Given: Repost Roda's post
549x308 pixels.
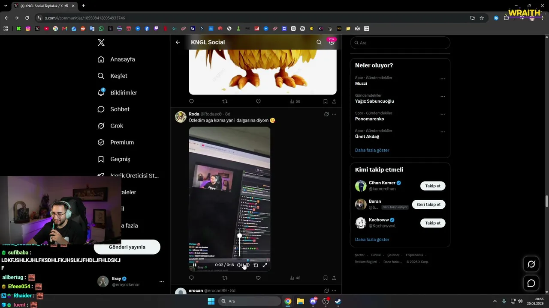Looking at the screenshot, I should pyautogui.click(x=225, y=278).
